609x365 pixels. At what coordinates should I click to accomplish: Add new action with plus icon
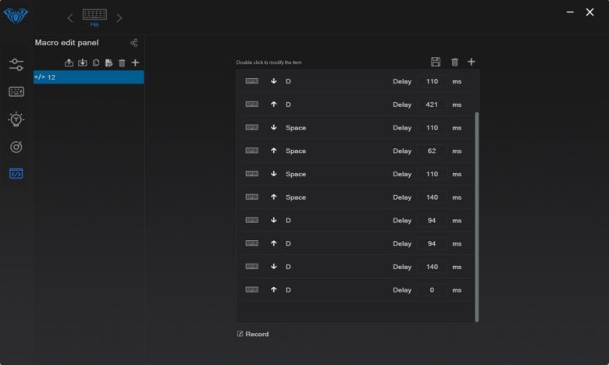click(x=471, y=62)
